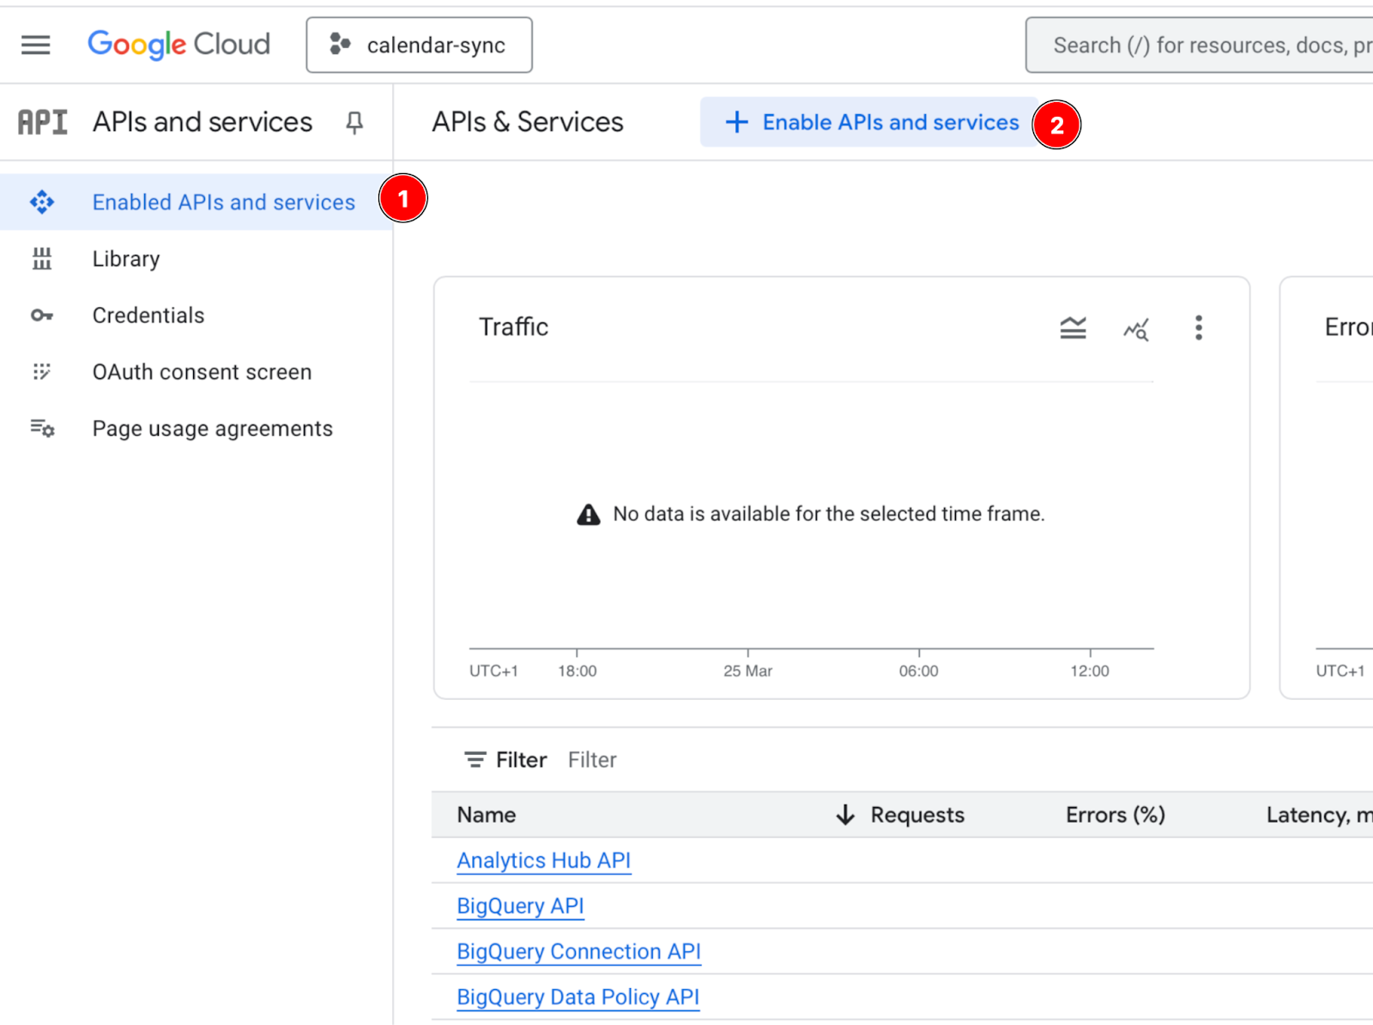Image resolution: width=1373 pixels, height=1025 pixels.
Task: Click the APIs & Services page heading
Action: coord(528,122)
